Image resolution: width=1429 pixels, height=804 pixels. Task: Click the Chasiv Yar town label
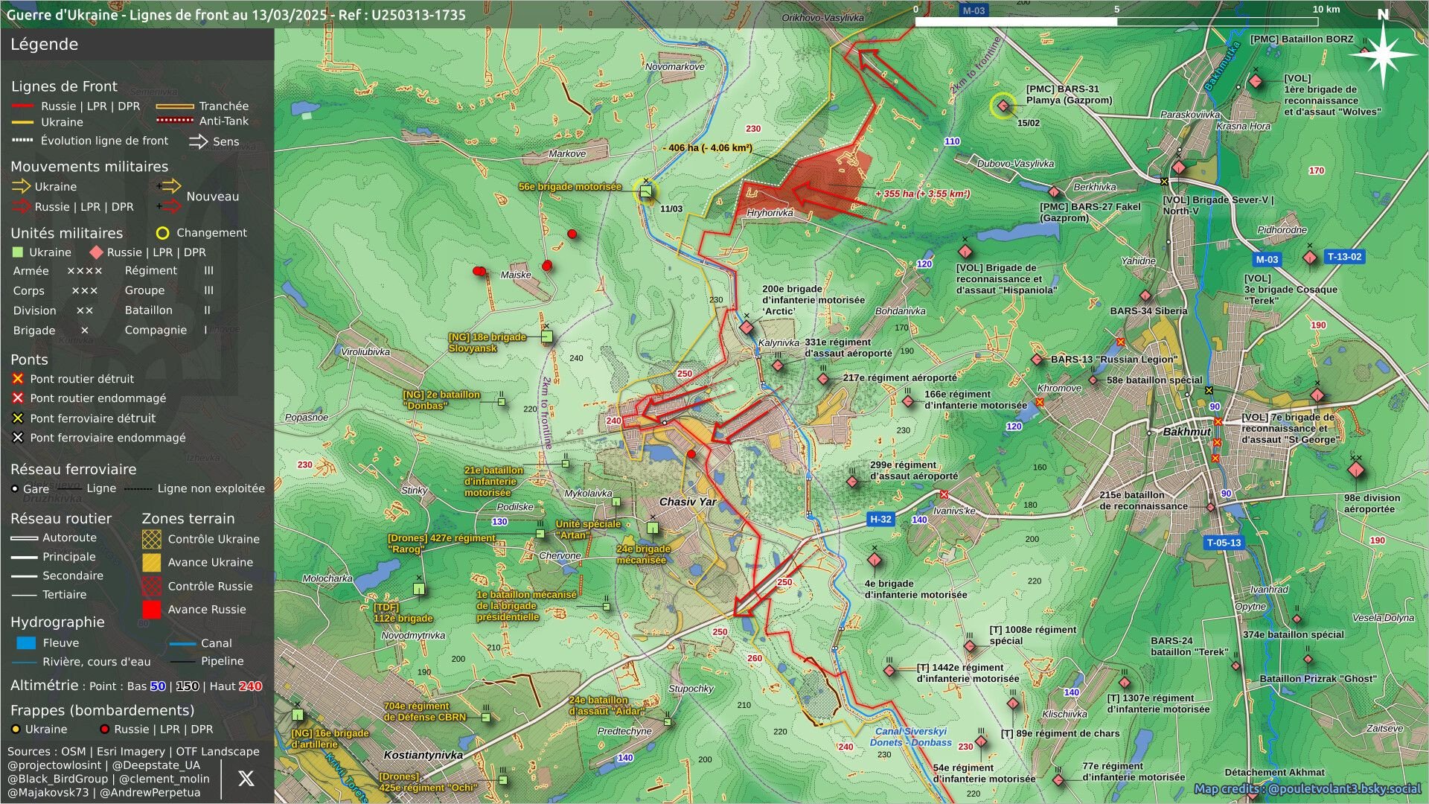[688, 502]
